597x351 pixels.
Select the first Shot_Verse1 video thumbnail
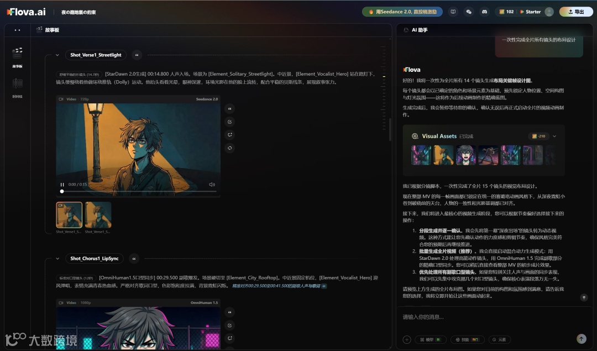point(69,215)
